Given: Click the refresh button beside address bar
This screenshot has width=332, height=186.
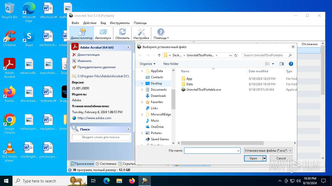Looking at the screenshot, I should [236, 55].
